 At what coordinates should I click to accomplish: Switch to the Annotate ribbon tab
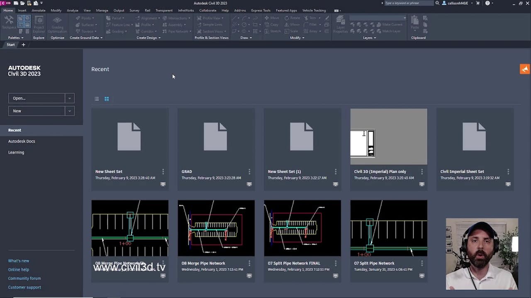(38, 10)
